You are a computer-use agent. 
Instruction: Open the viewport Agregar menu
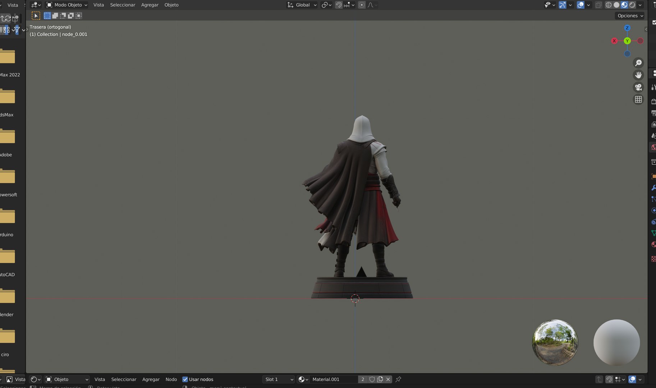[x=150, y=5]
